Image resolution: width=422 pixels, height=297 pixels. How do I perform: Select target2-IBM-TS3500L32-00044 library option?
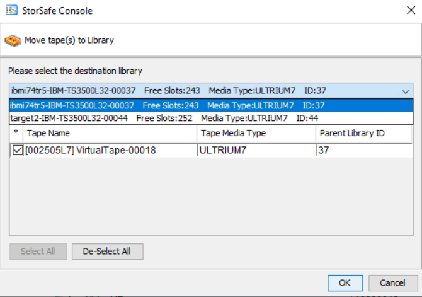pyautogui.click(x=211, y=118)
